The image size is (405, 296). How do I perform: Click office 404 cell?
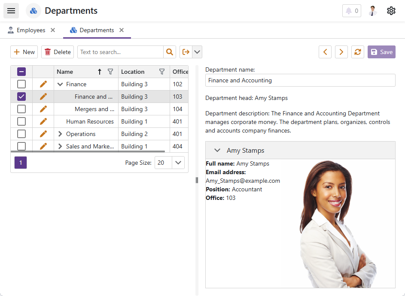click(177, 146)
